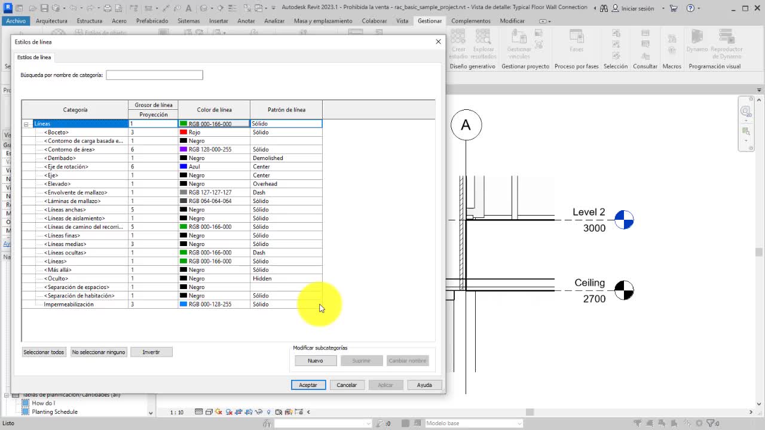This screenshot has width=765, height=430.
Task: Click the category name search field
Action: 154,75
